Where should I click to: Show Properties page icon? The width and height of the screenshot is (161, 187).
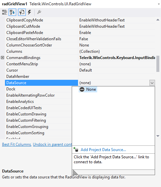22,12
